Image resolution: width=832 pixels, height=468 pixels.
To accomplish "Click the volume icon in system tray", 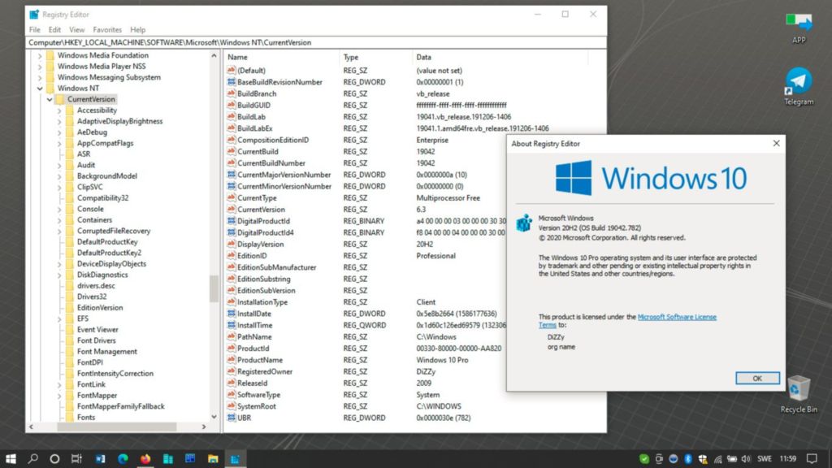I will [746, 458].
